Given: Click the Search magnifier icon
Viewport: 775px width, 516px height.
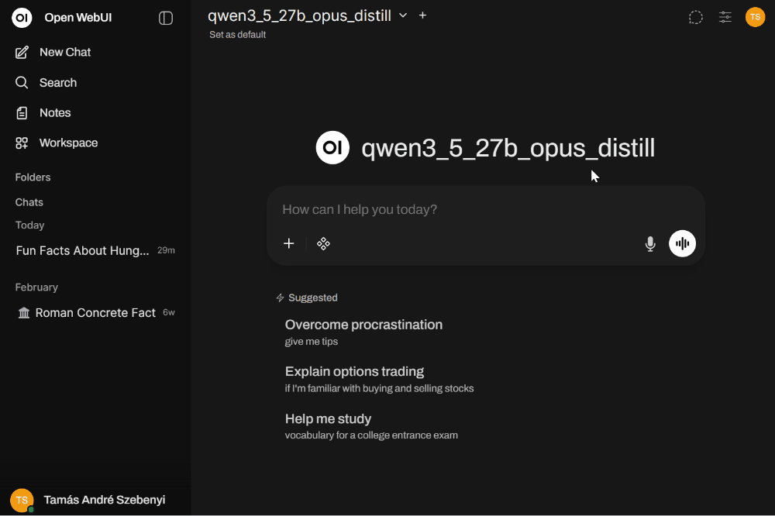Looking at the screenshot, I should (x=22, y=83).
